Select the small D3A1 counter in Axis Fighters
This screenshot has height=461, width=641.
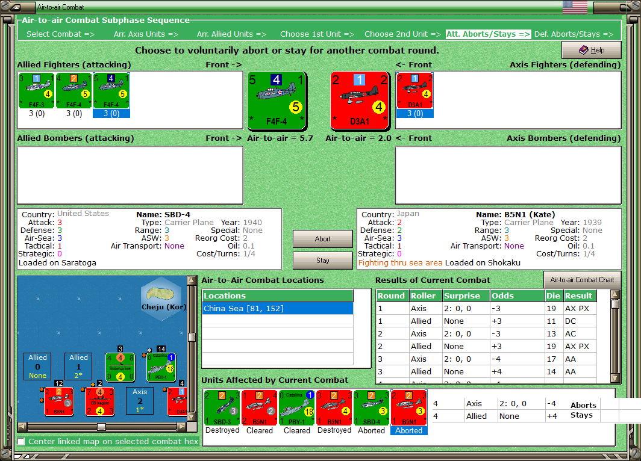(x=415, y=91)
